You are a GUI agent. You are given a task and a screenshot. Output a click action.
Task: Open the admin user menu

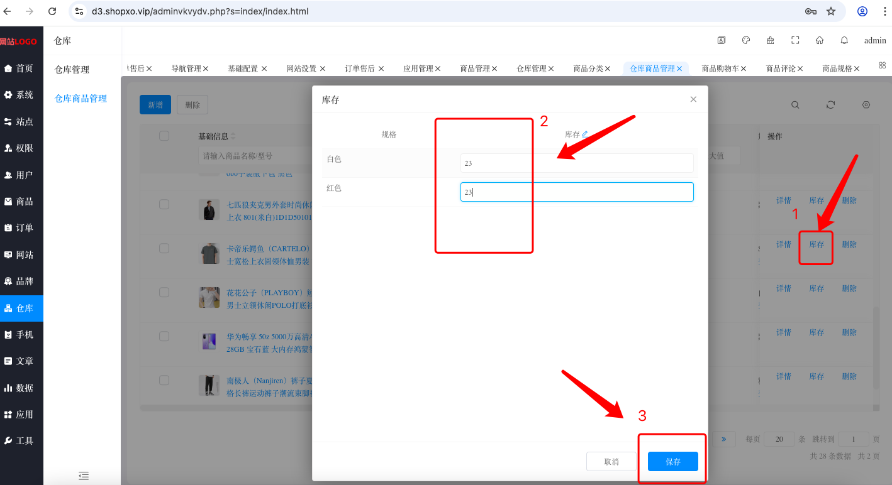[875, 40]
